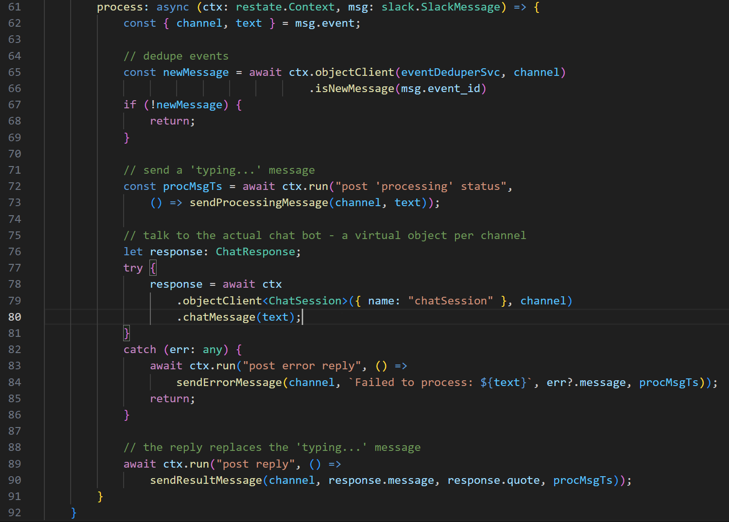This screenshot has height=522, width=729.
Task: Click the "chatSession" string literal
Action: 450,301
